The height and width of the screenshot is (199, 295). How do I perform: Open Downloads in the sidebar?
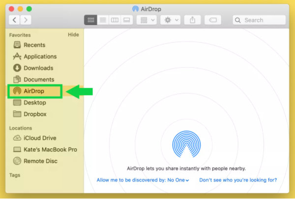[44, 68]
